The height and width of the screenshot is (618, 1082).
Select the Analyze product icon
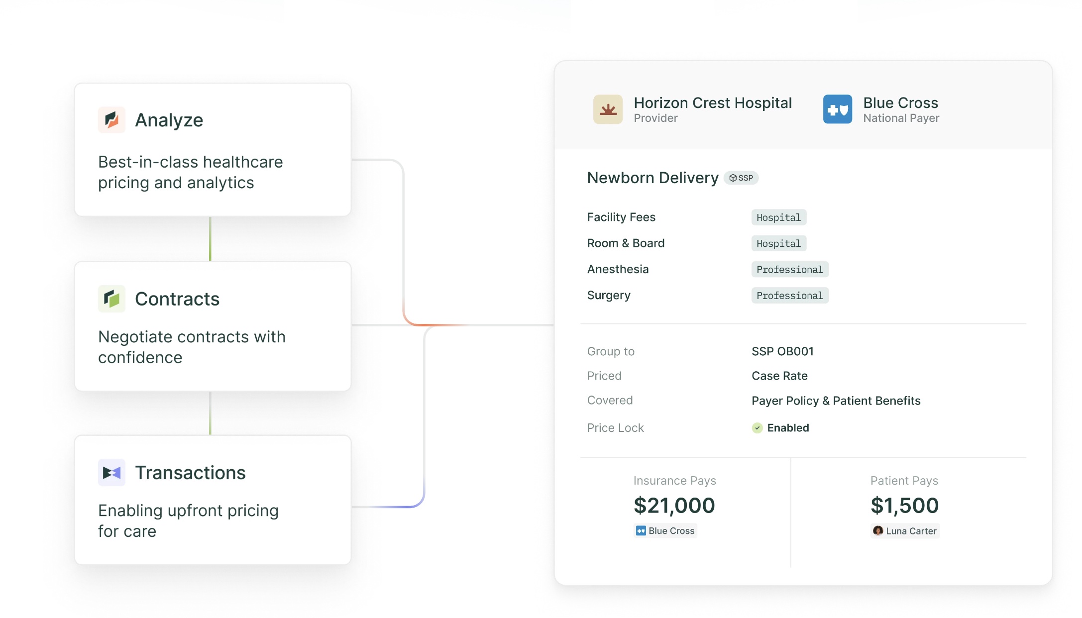[111, 120]
